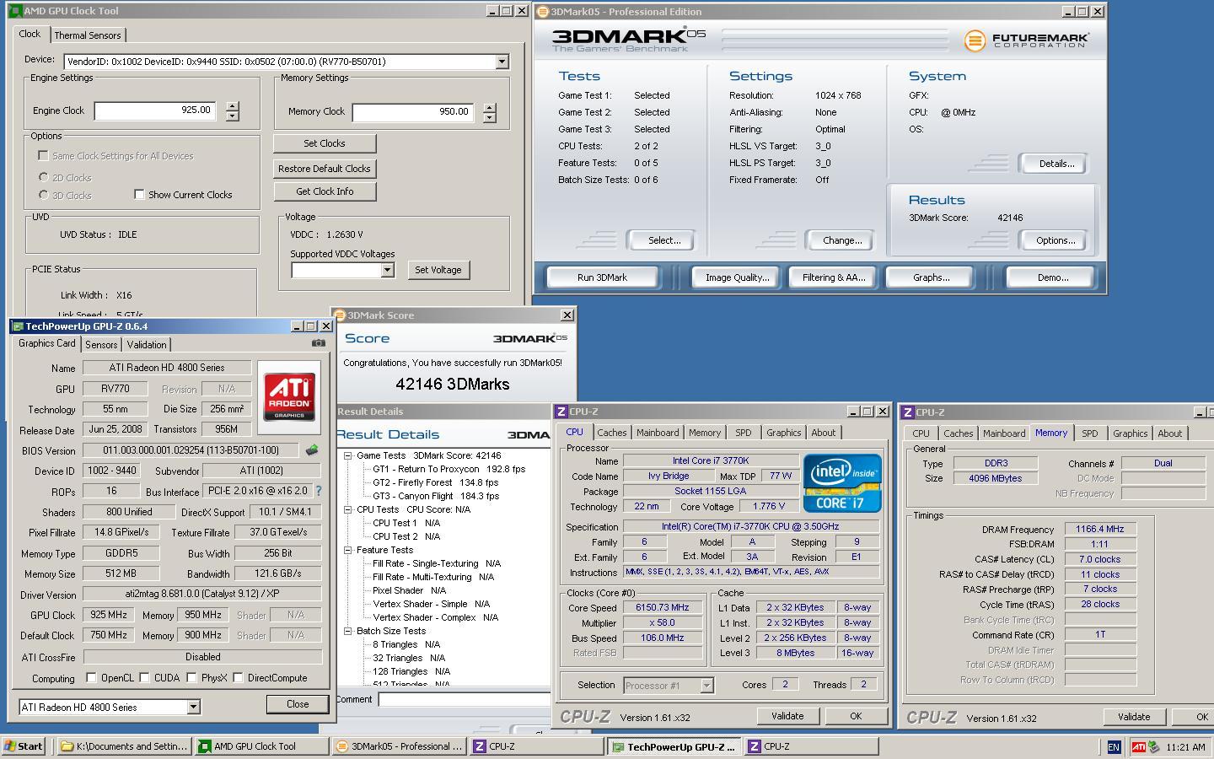This screenshot has width=1214, height=759.
Task: Click Validate in middle CPU-Z window
Action: [787, 716]
